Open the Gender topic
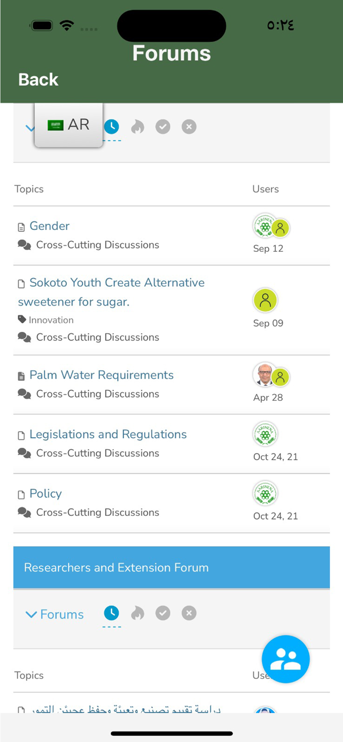The height and width of the screenshot is (742, 343). [49, 226]
